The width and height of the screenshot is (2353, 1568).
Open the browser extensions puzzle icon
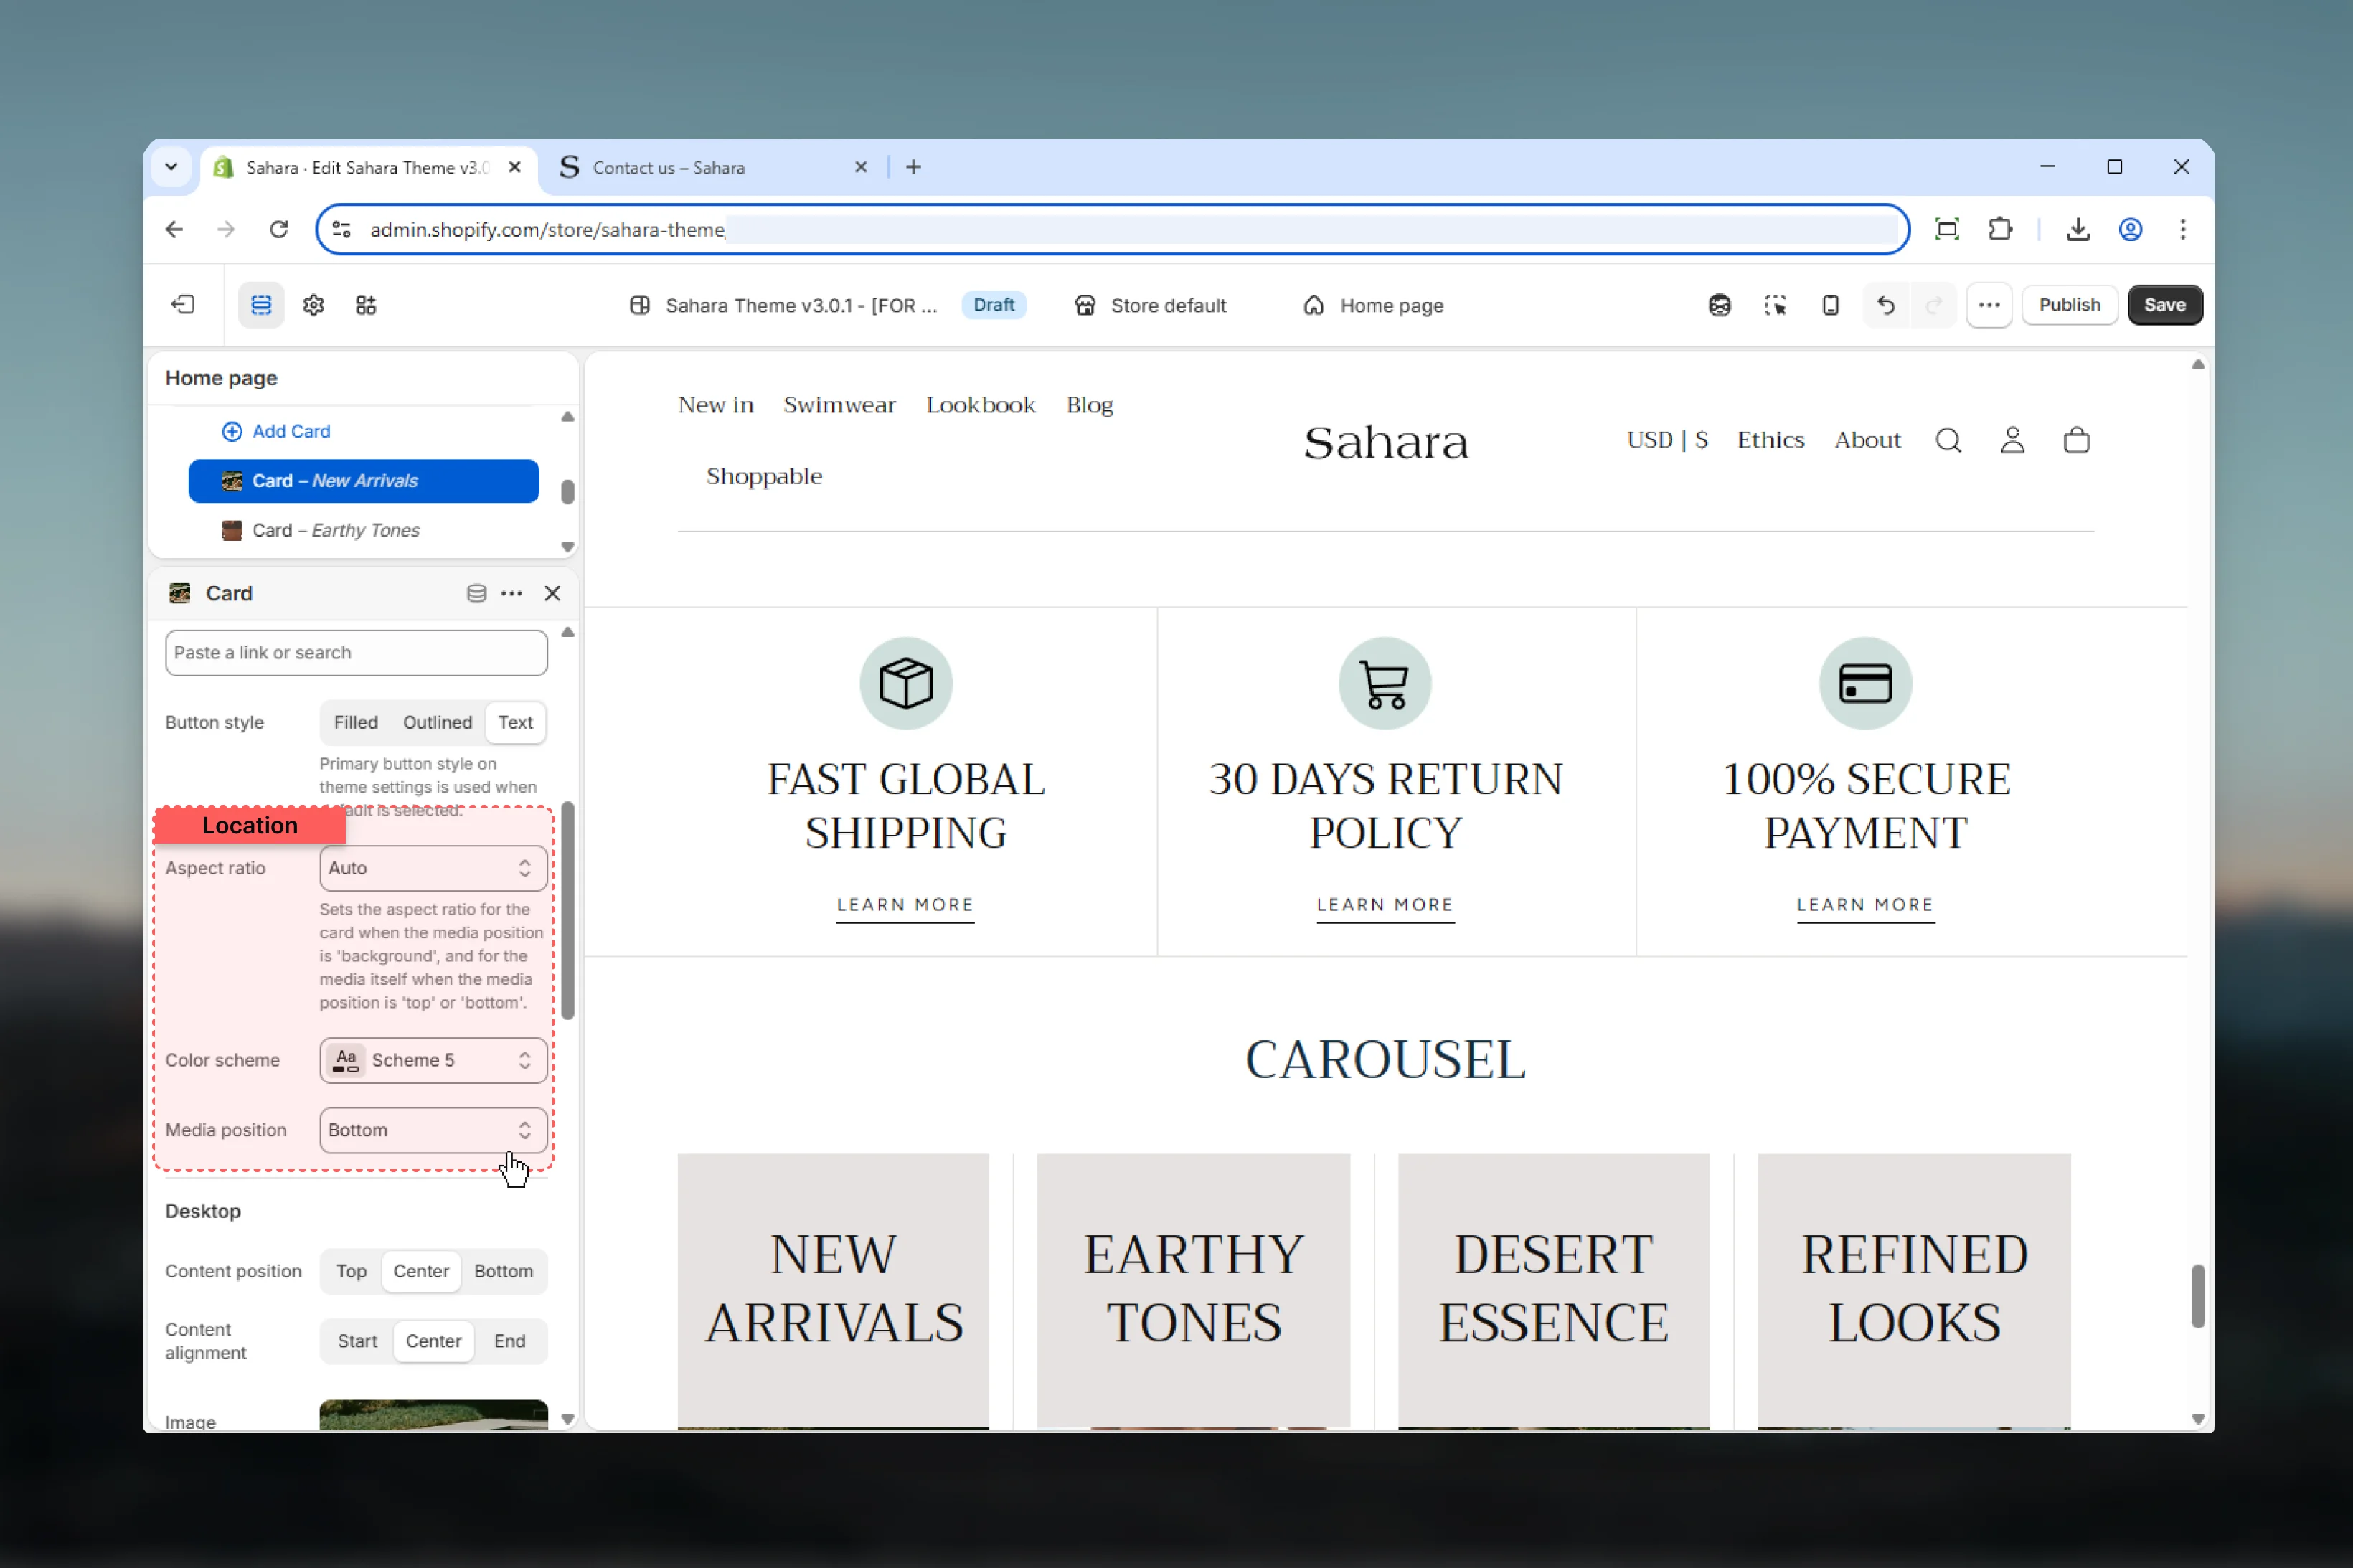point(2000,229)
